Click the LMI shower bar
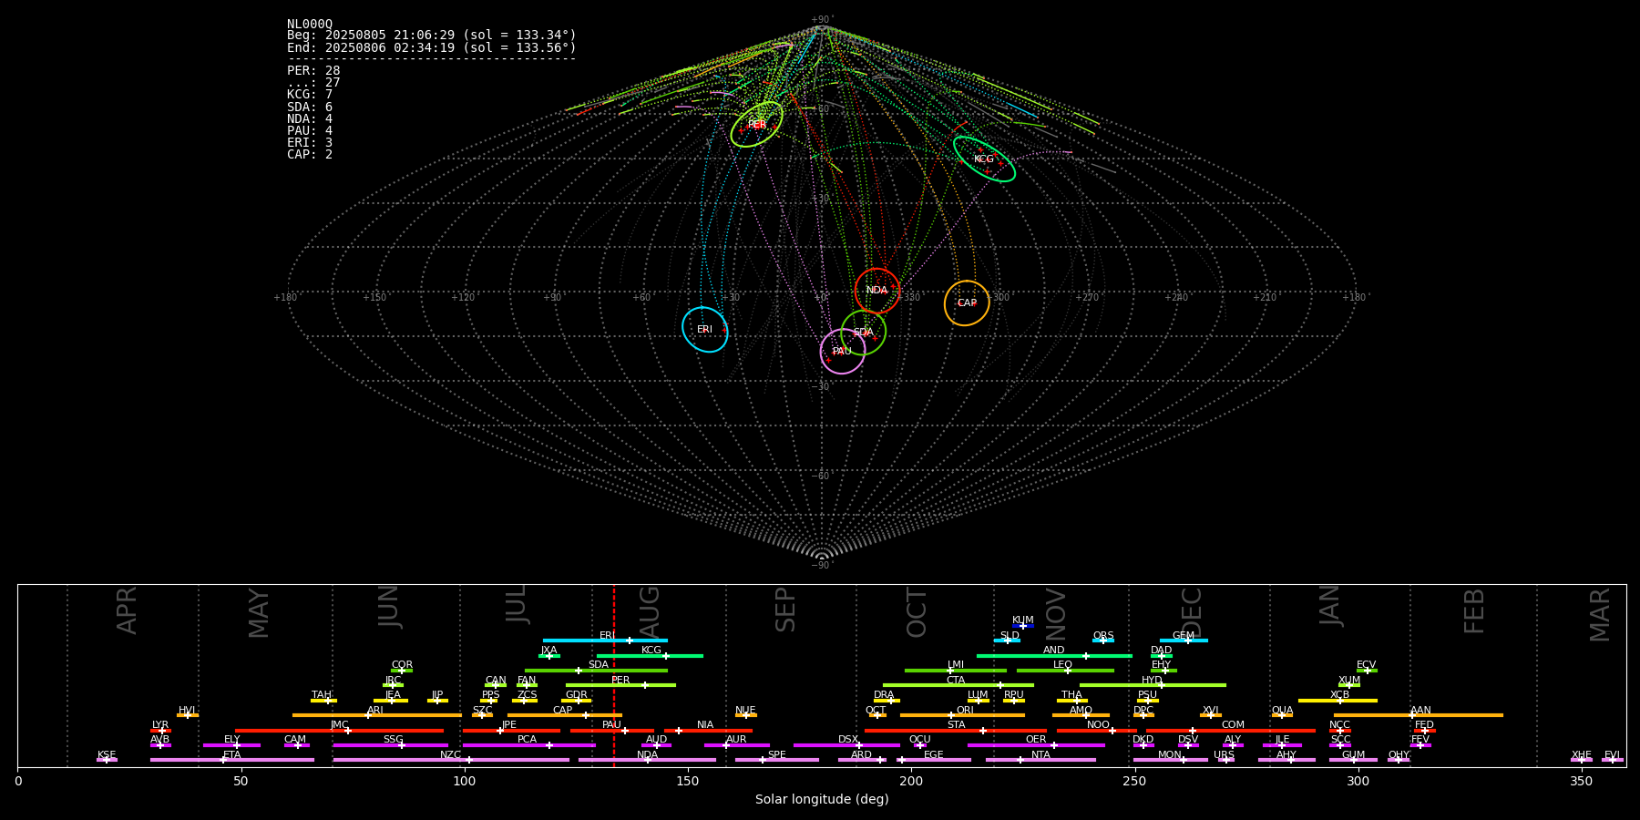This screenshot has width=1640, height=820. click(x=956, y=671)
